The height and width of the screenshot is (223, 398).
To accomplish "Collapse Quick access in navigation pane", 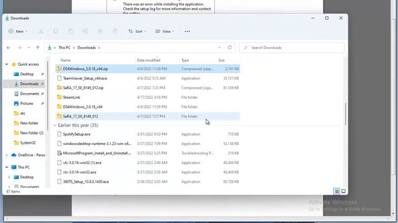I will pos(7,64).
